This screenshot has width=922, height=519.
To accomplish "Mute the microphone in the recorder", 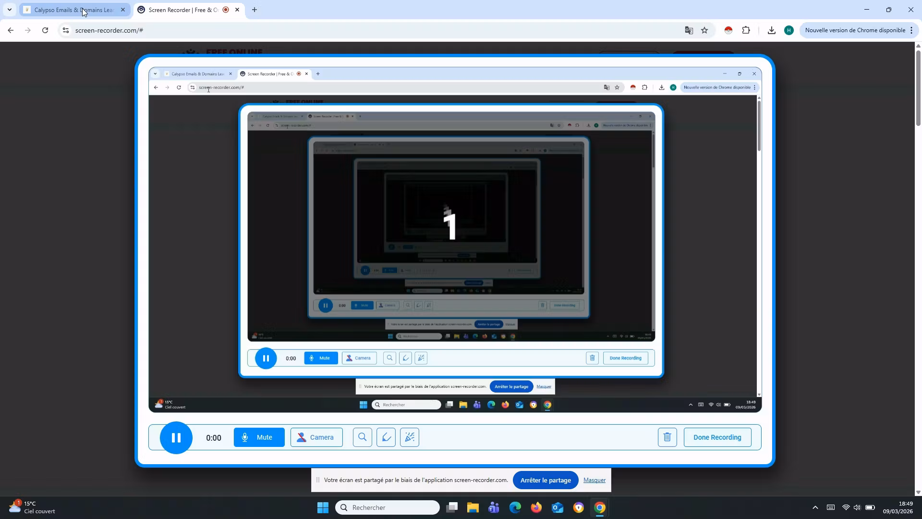I will pos(259,437).
